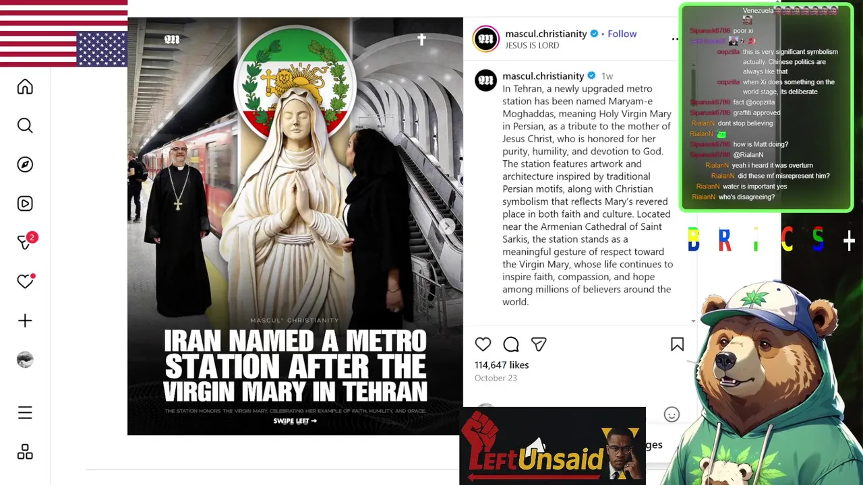
Task: View the 114,647 likes list
Action: (x=502, y=365)
